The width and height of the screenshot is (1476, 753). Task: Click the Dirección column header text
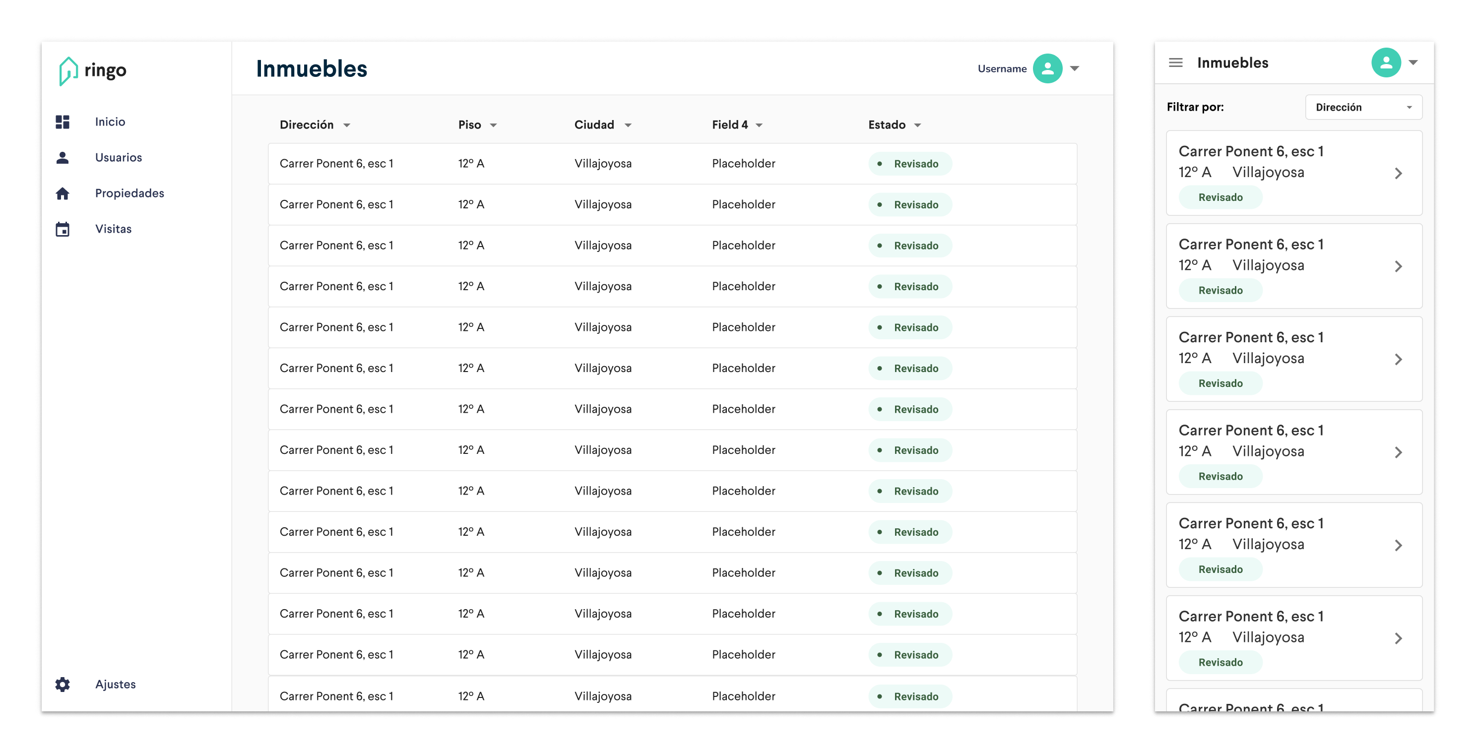[307, 125]
